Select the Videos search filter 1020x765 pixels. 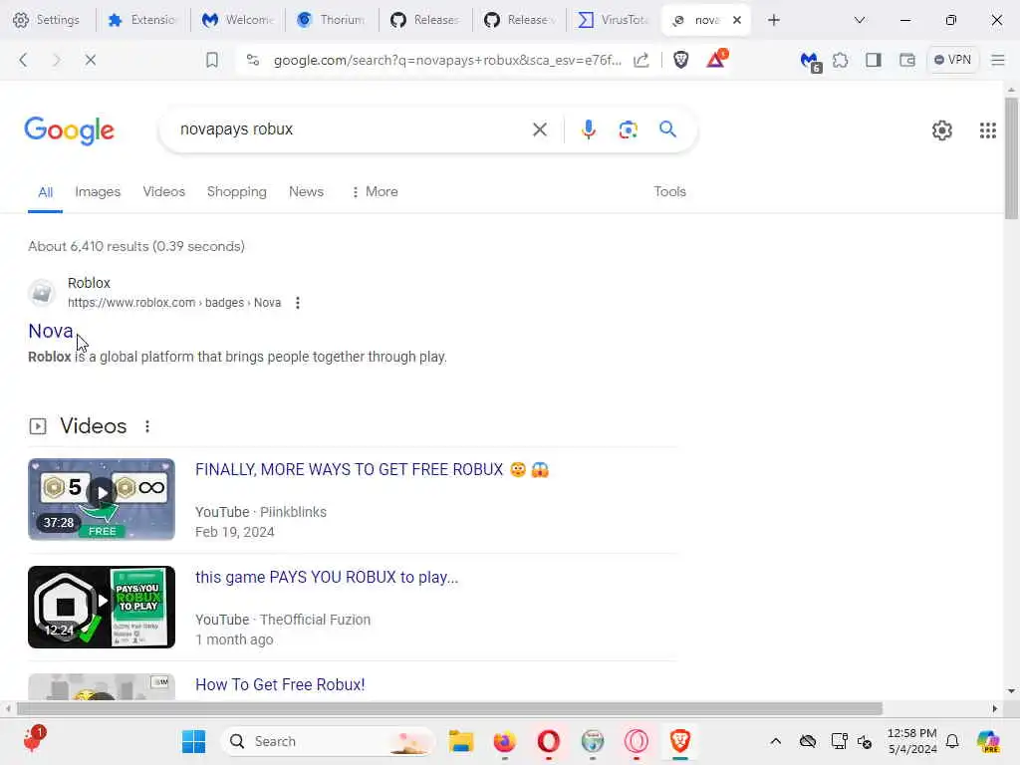click(164, 192)
